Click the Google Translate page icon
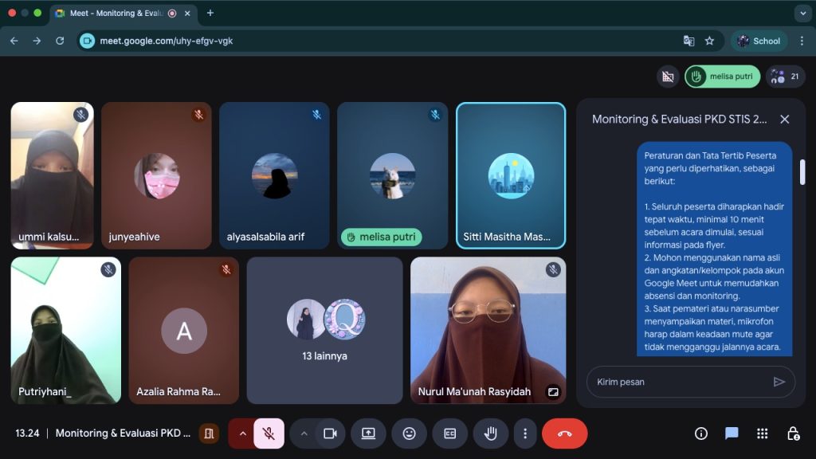The width and height of the screenshot is (816, 459). 688,41
